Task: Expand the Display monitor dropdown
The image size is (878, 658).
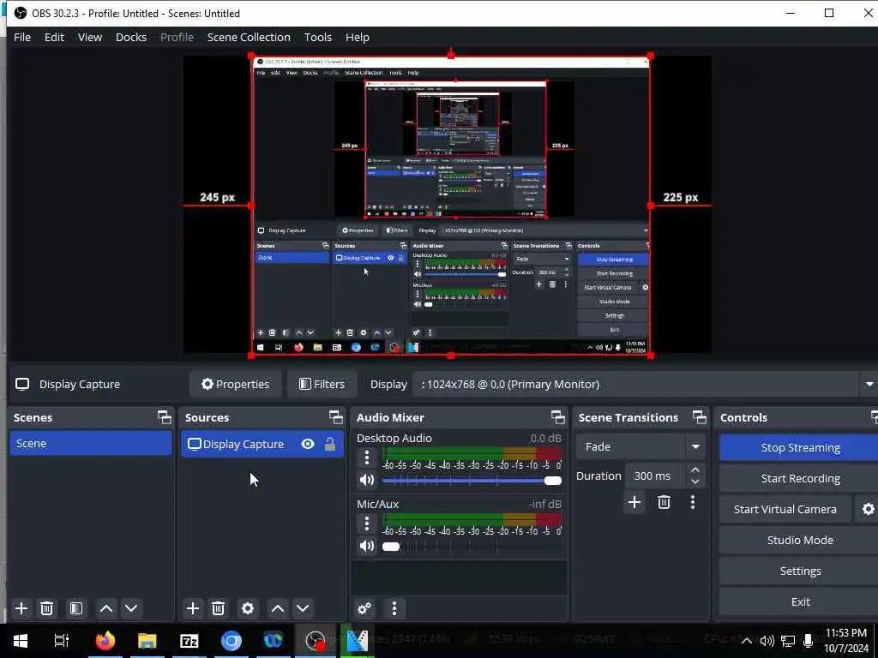Action: [x=869, y=385]
